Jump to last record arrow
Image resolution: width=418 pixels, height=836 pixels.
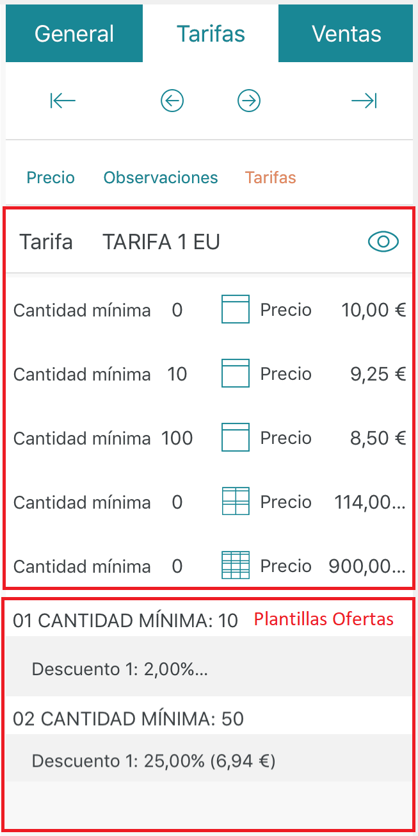[x=364, y=101]
